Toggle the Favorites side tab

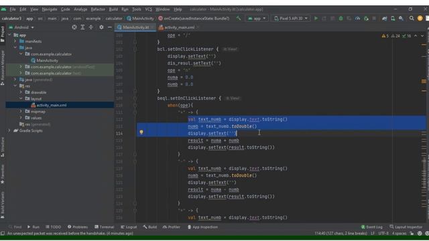pos(3,174)
